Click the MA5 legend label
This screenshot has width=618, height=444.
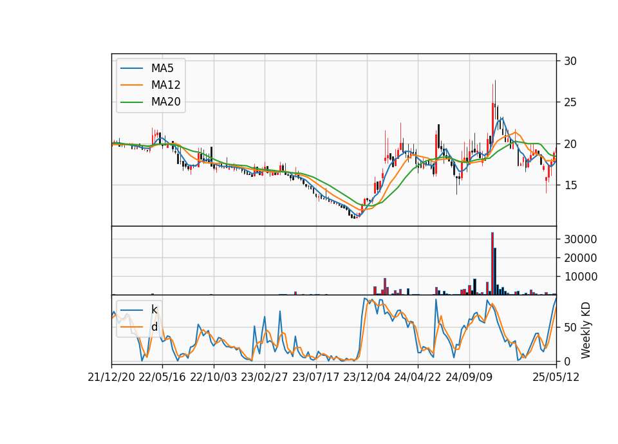pos(162,68)
